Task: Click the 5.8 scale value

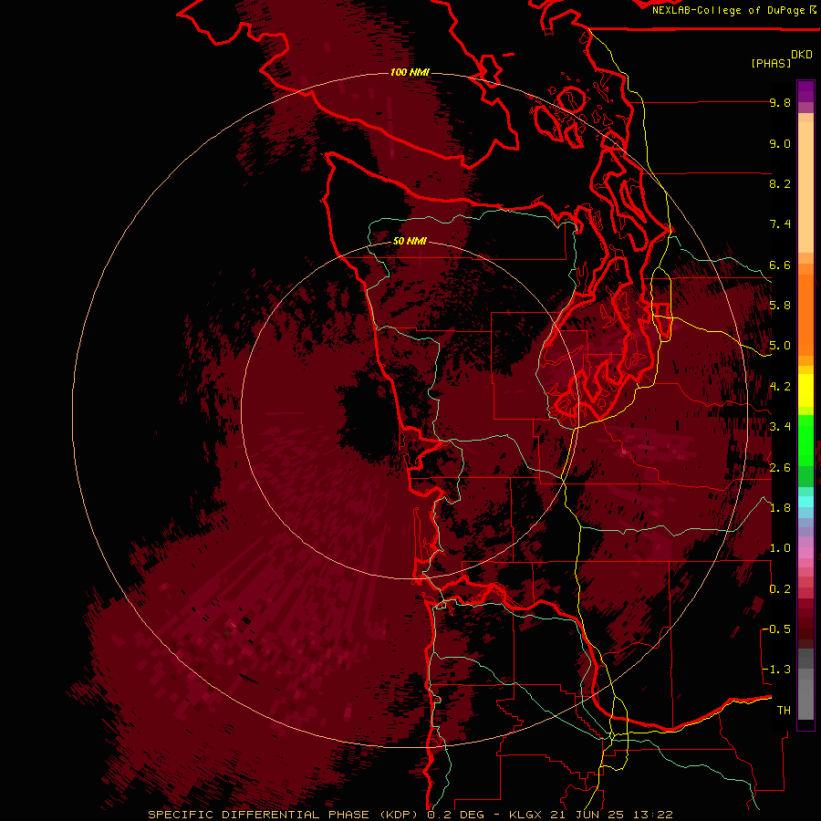Action: pos(780,306)
